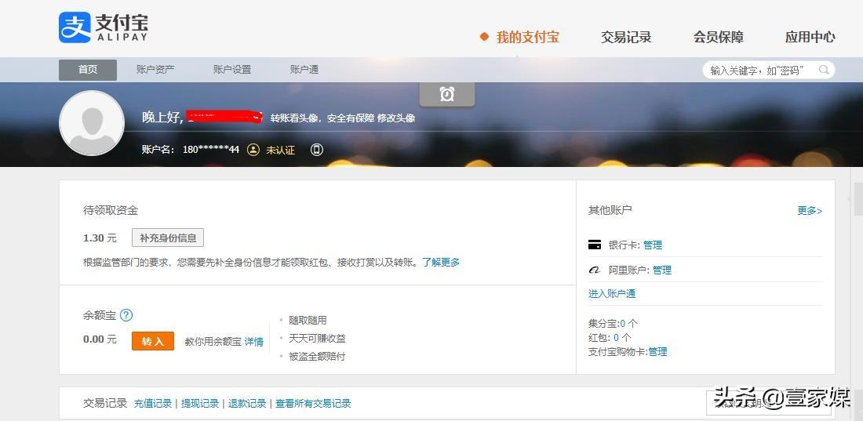
Task: Click the 修改头像 link
Action: (x=395, y=118)
